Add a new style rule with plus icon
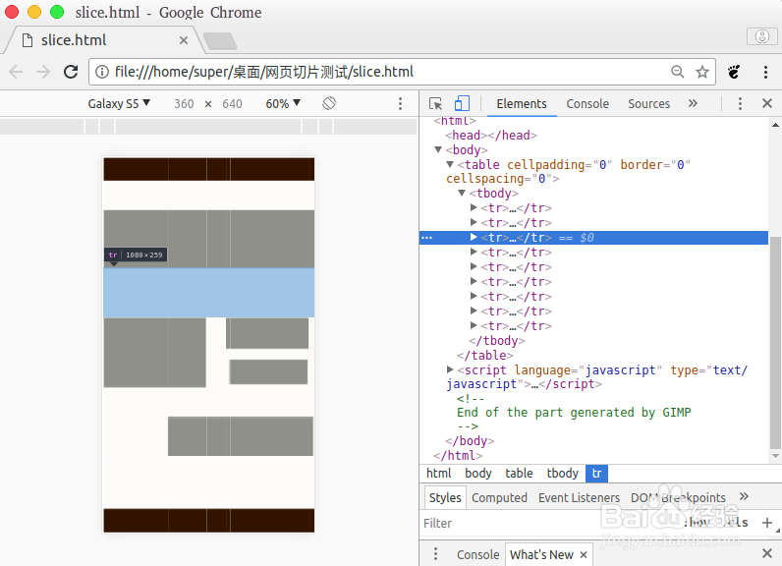The image size is (782, 566). pyautogui.click(x=767, y=523)
